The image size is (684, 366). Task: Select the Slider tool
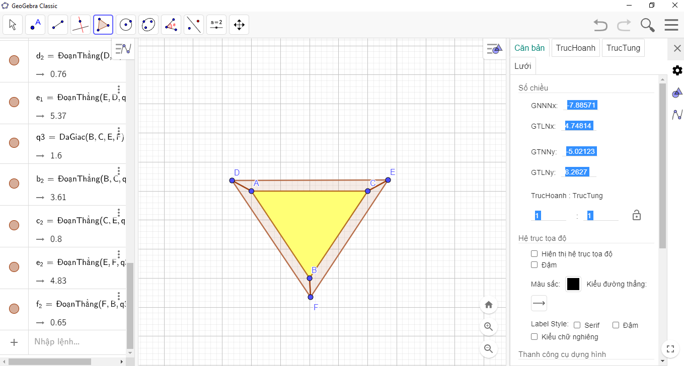pos(216,25)
